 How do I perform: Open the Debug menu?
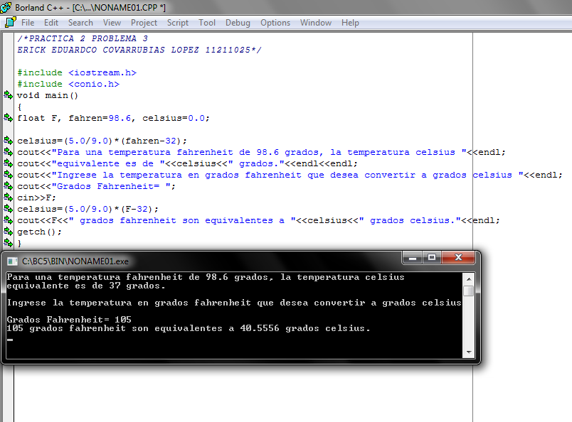click(238, 23)
